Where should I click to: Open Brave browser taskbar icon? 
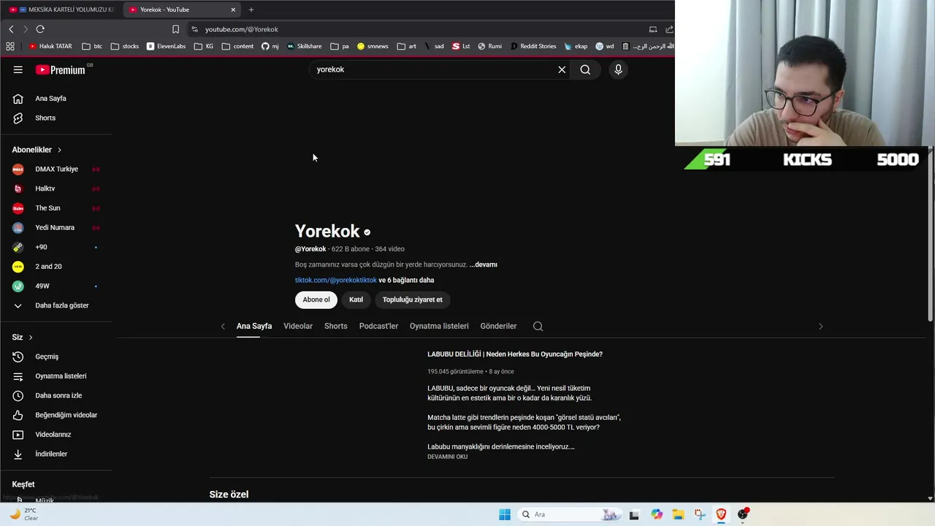pos(721,514)
